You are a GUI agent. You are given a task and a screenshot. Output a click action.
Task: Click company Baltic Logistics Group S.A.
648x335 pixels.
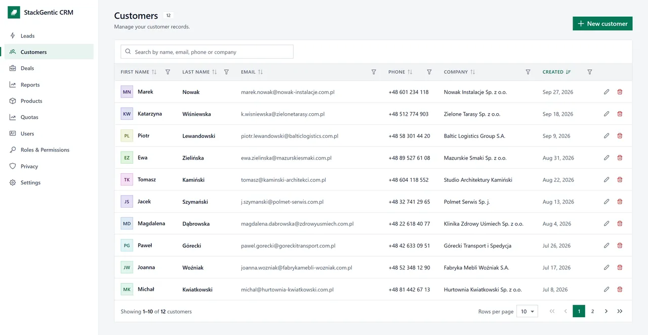(474, 136)
